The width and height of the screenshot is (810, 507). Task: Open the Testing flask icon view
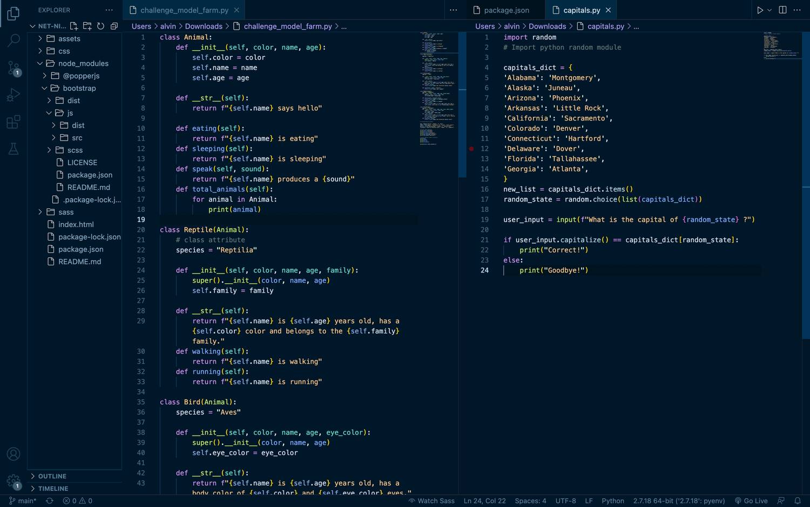[13, 149]
